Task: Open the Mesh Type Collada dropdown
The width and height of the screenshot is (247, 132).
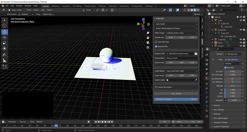Action: (x=181, y=33)
